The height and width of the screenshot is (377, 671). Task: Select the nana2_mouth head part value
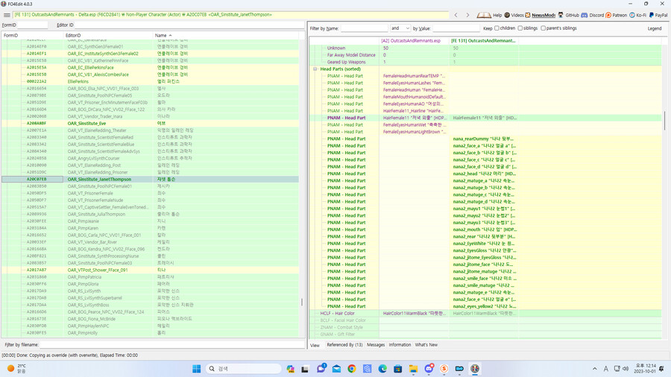coord(484,229)
